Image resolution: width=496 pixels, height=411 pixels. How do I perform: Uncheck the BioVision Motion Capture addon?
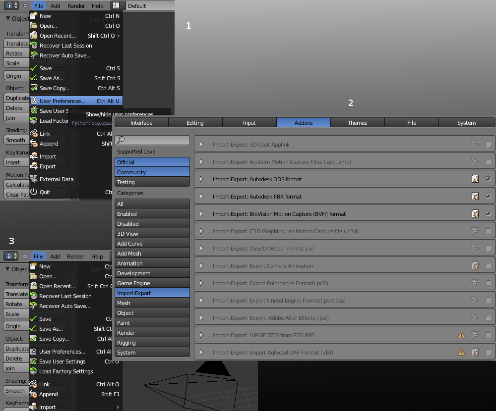click(488, 214)
